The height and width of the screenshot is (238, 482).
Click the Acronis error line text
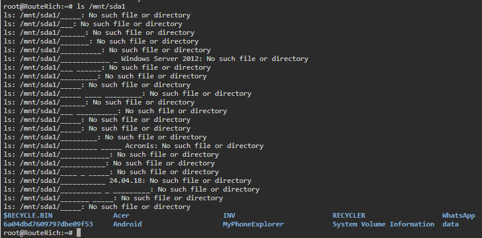(134, 146)
